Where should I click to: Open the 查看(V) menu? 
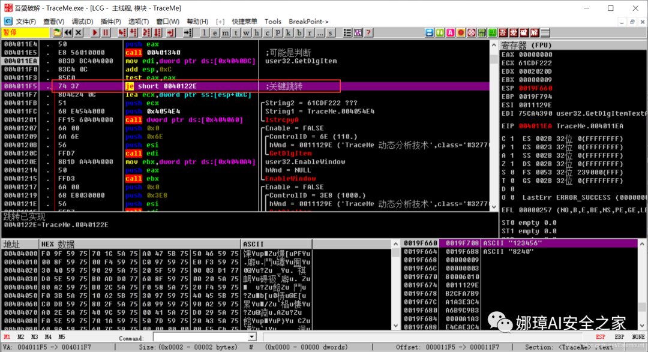coord(54,22)
